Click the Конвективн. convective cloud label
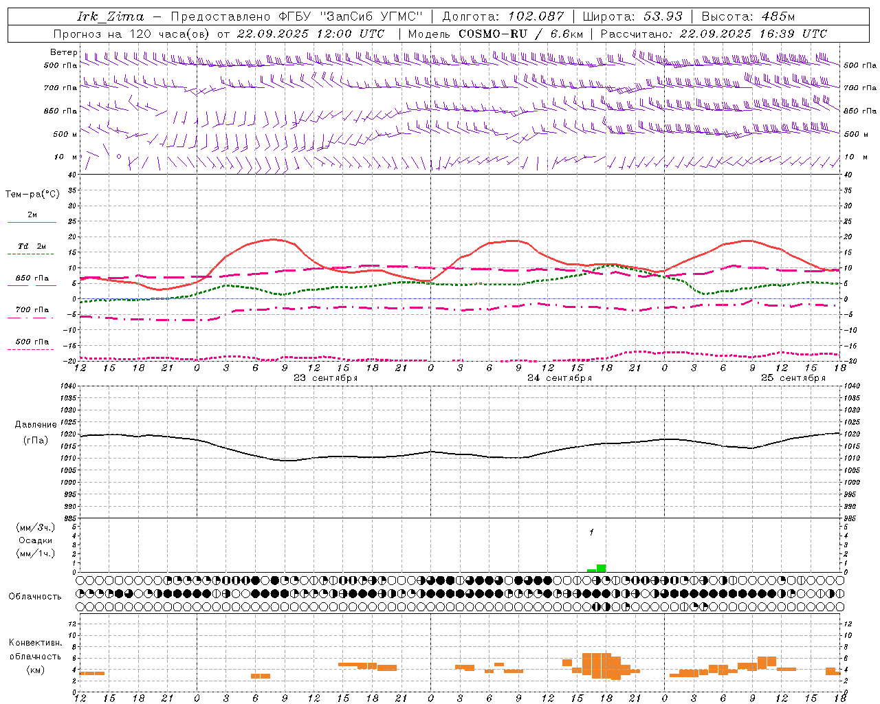The height and width of the screenshot is (704, 880). pos(35,643)
